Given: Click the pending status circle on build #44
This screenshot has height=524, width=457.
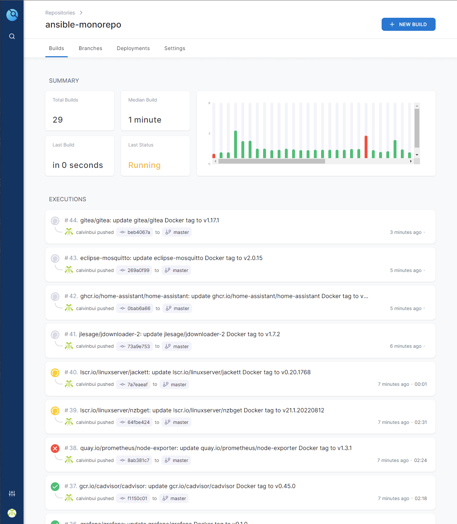Looking at the screenshot, I should [x=55, y=220].
